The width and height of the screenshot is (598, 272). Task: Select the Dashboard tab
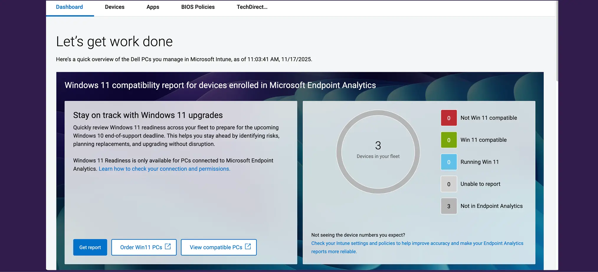tap(69, 7)
